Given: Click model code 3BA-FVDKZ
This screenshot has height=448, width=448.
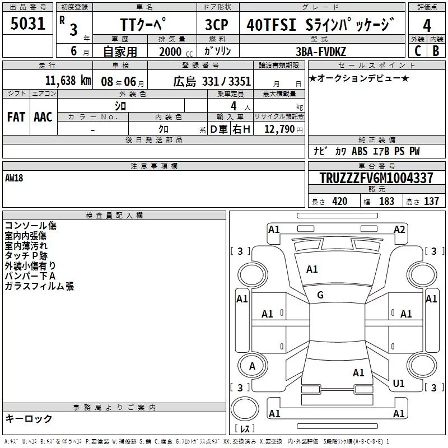Looking at the screenshot, I should tap(320, 52).
